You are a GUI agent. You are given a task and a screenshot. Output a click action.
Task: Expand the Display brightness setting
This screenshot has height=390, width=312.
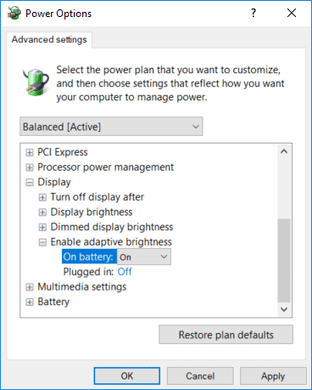[42, 212]
